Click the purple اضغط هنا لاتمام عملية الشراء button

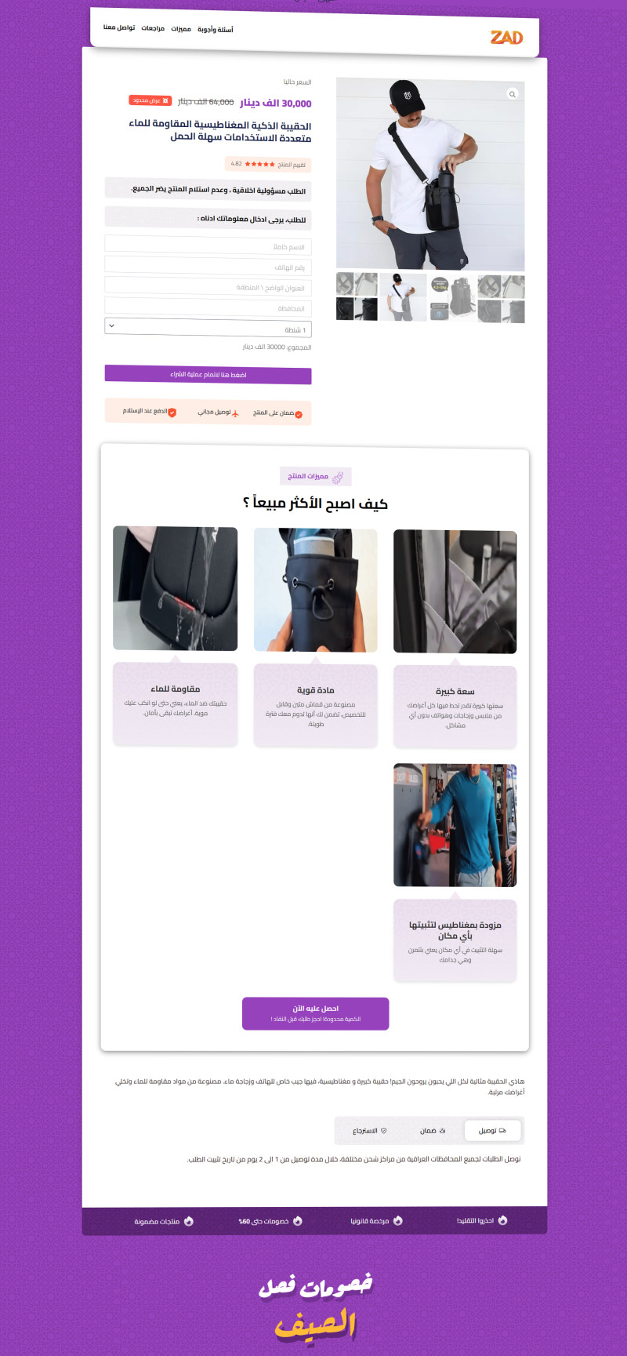[x=208, y=375]
